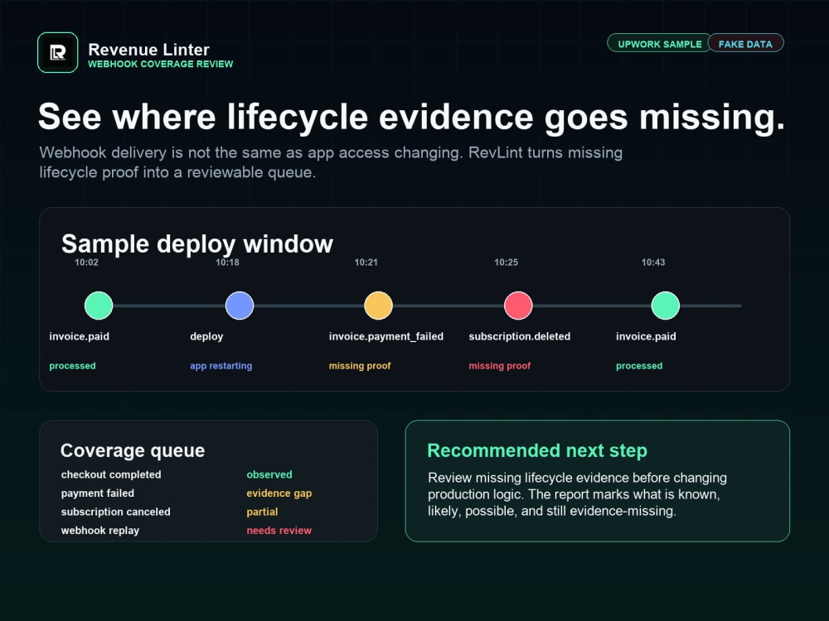Click the UPWORK SAMPLE badge
829x621 pixels.
(659, 44)
